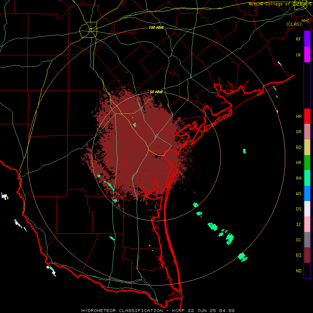The height and width of the screenshot is (313, 313).
Task: Select the GR legend label
Action: 298,132
